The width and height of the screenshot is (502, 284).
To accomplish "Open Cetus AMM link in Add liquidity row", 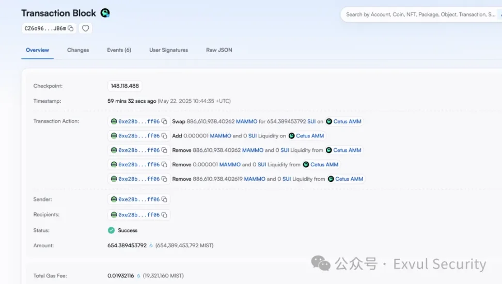I will (310, 136).
